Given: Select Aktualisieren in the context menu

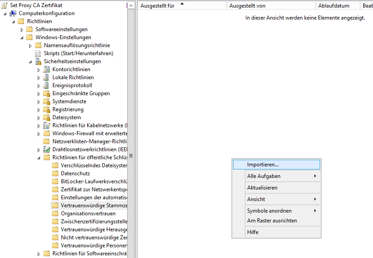Looking at the screenshot, I should pyautogui.click(x=262, y=188).
